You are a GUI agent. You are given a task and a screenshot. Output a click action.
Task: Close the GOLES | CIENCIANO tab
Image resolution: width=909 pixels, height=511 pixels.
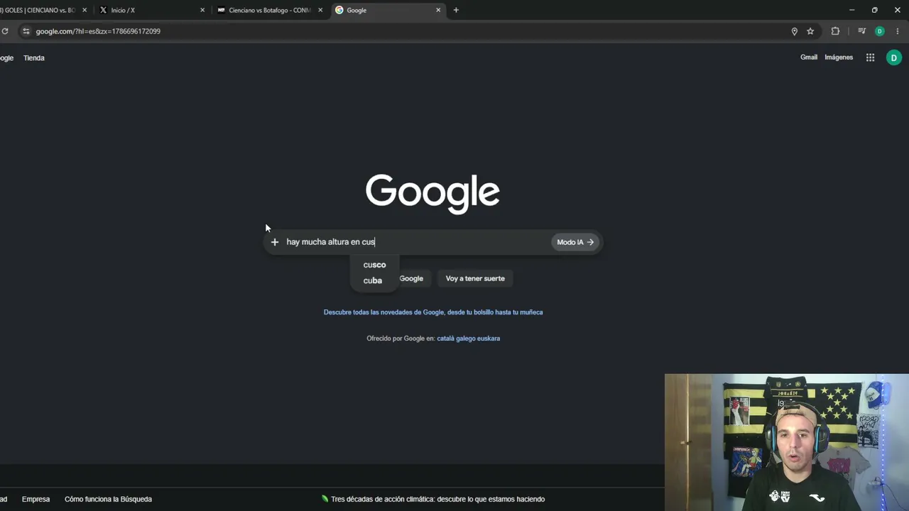click(x=85, y=10)
